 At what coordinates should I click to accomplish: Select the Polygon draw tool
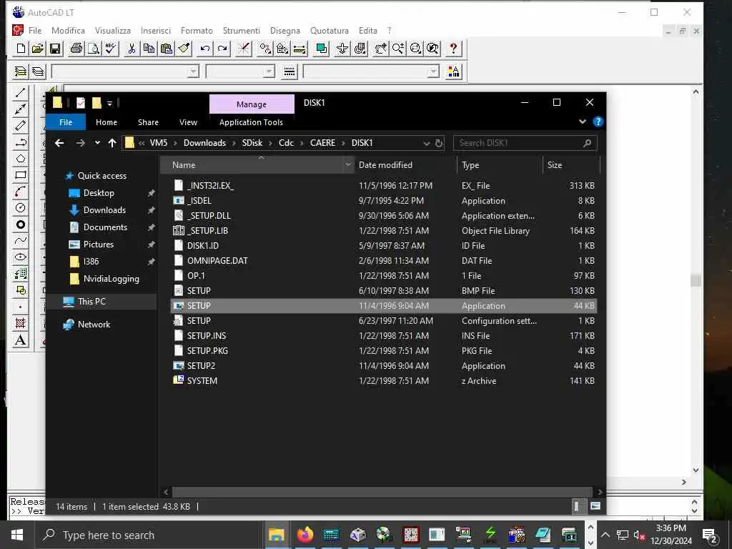[x=21, y=159]
